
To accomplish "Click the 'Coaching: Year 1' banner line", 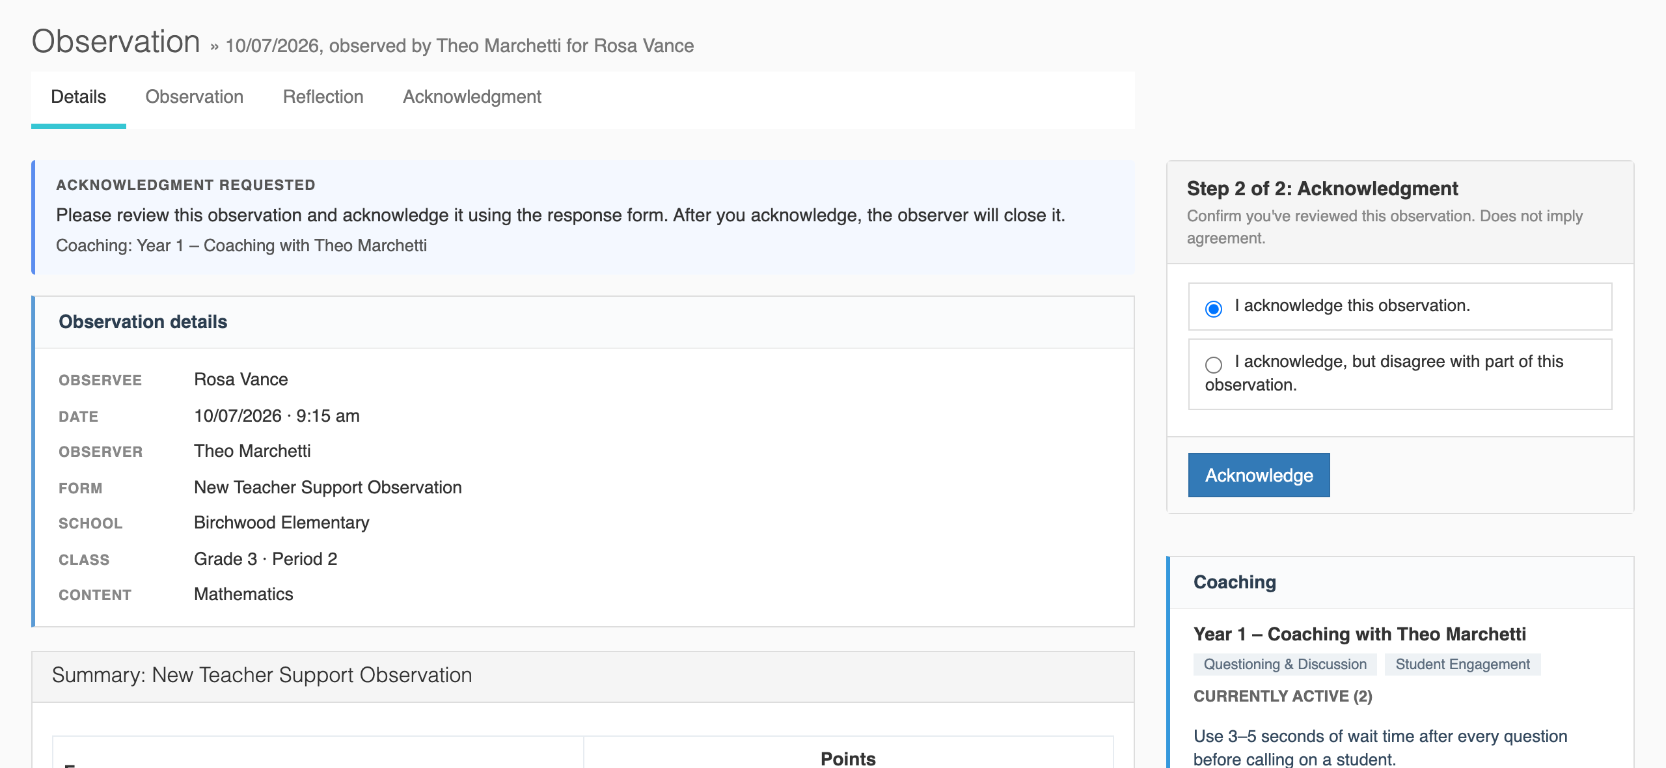I will pyautogui.click(x=241, y=245).
